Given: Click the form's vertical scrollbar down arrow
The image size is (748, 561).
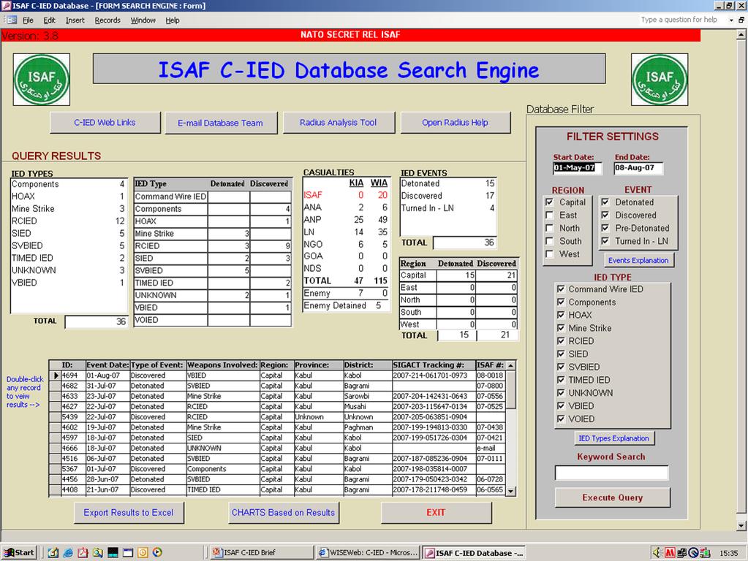Looking at the screenshot, I should (741, 526).
